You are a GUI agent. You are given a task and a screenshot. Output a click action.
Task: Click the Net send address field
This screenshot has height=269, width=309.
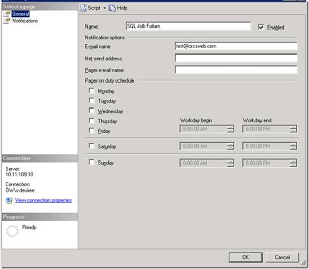click(x=235, y=58)
